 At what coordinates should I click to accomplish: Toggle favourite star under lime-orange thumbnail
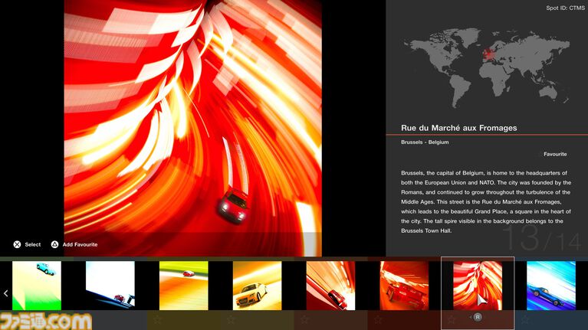(x=157, y=319)
